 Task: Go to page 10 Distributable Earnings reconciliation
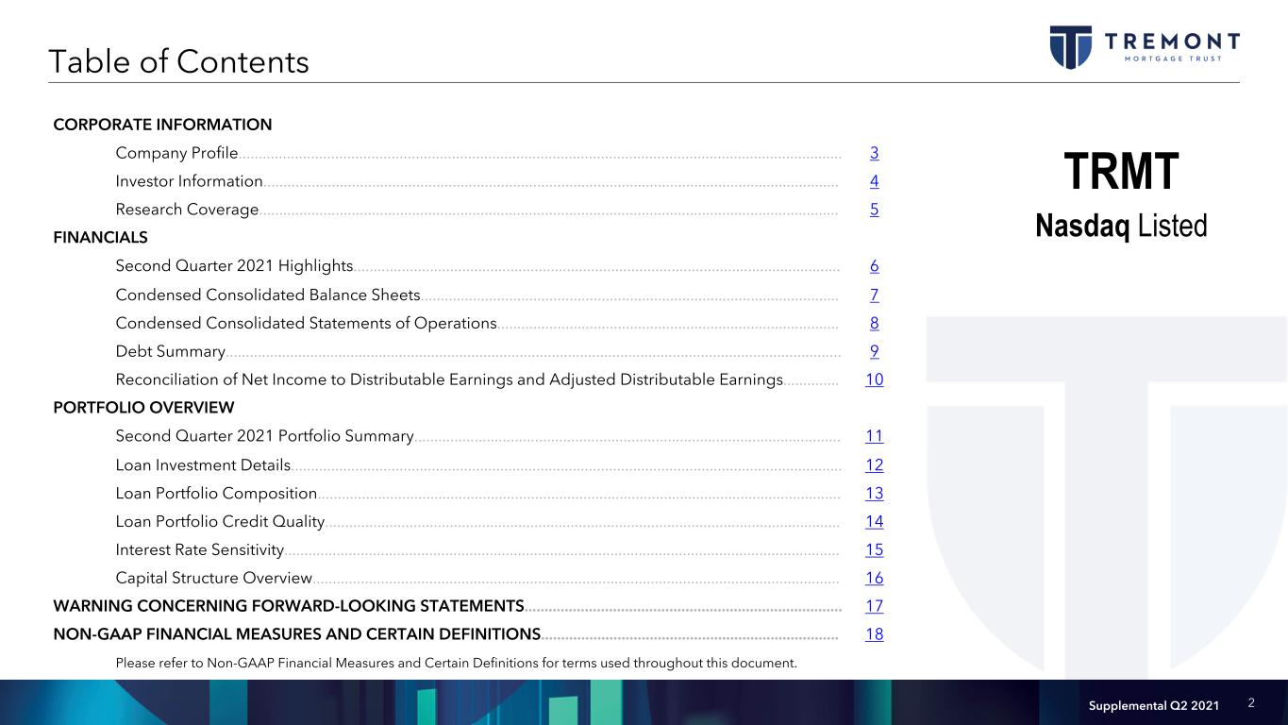point(874,379)
